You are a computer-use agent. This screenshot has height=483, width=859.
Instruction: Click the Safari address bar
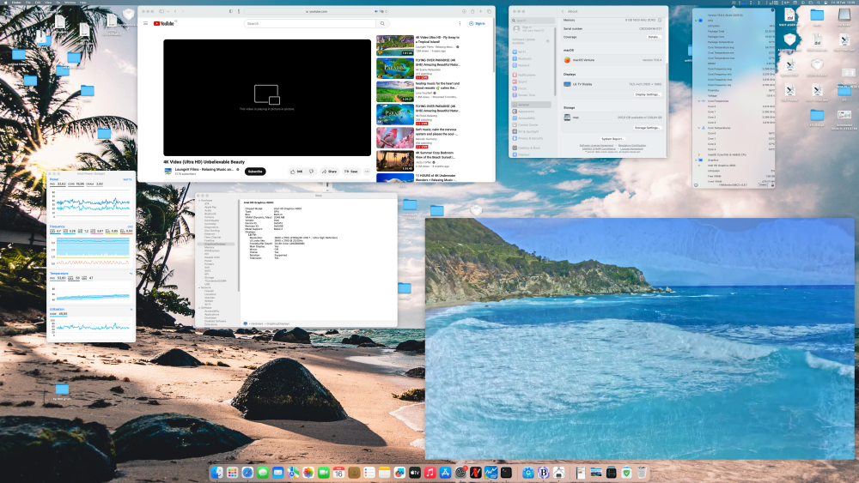point(317,11)
